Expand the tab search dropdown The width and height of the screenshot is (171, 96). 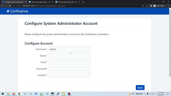coord(153,2)
